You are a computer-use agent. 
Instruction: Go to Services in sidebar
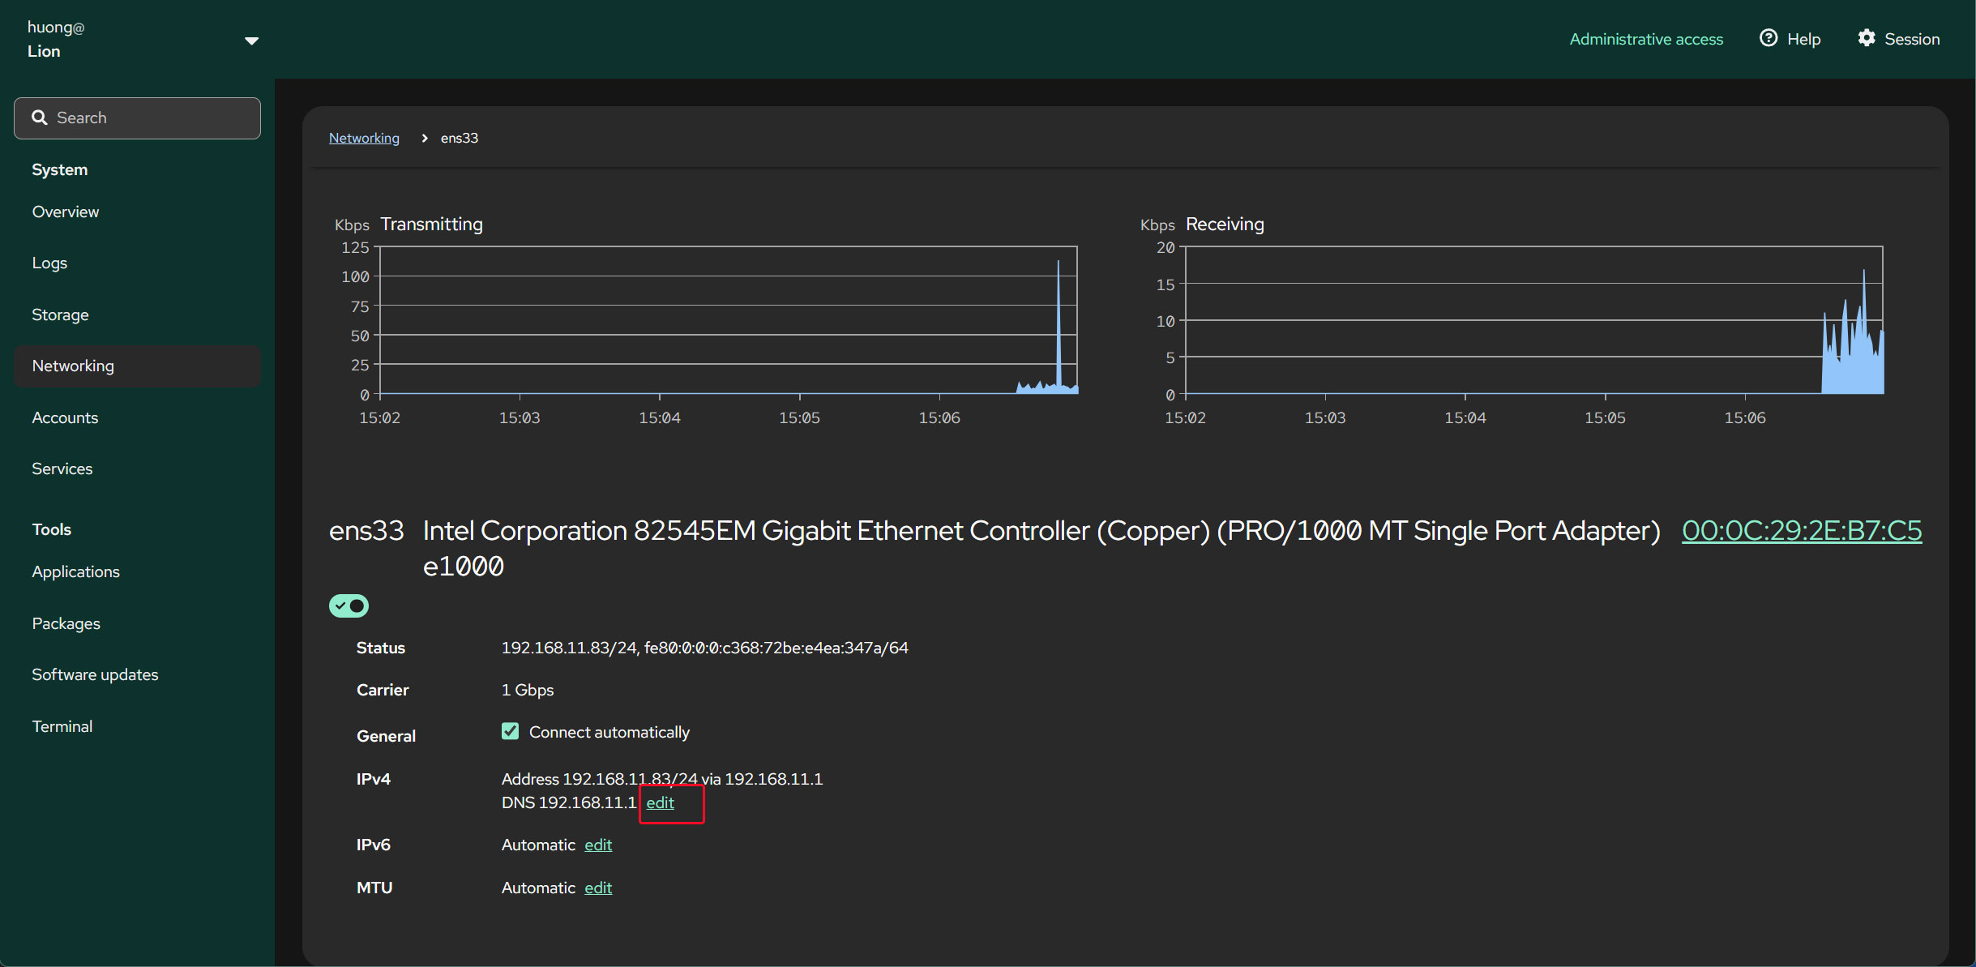[62, 469]
